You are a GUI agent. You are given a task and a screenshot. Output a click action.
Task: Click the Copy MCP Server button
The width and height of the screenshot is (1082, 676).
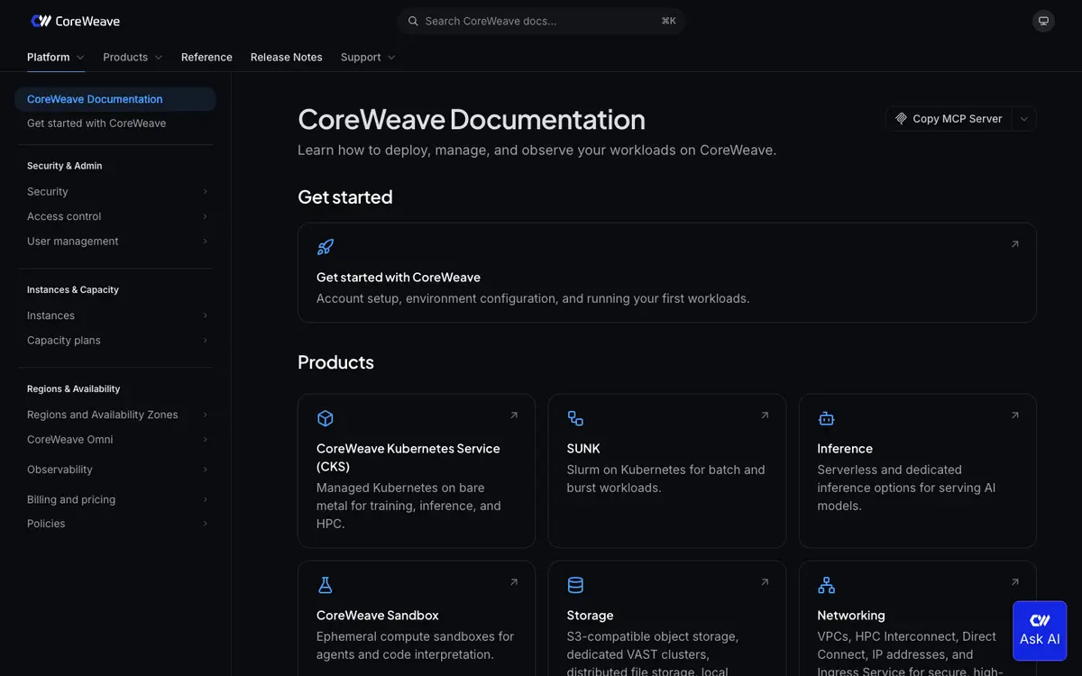click(949, 119)
